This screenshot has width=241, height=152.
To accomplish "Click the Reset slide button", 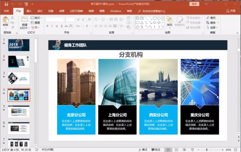I will [x=35, y=23].
